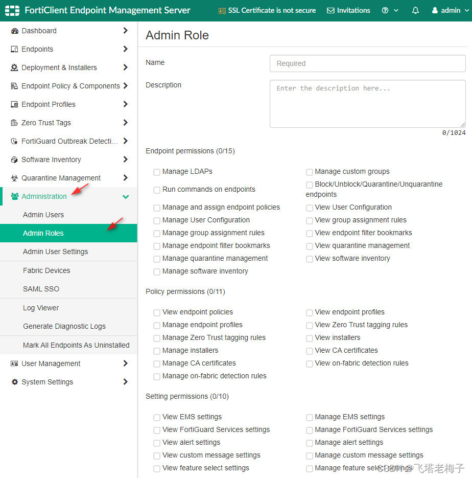Open Invitations link text

(x=353, y=10)
